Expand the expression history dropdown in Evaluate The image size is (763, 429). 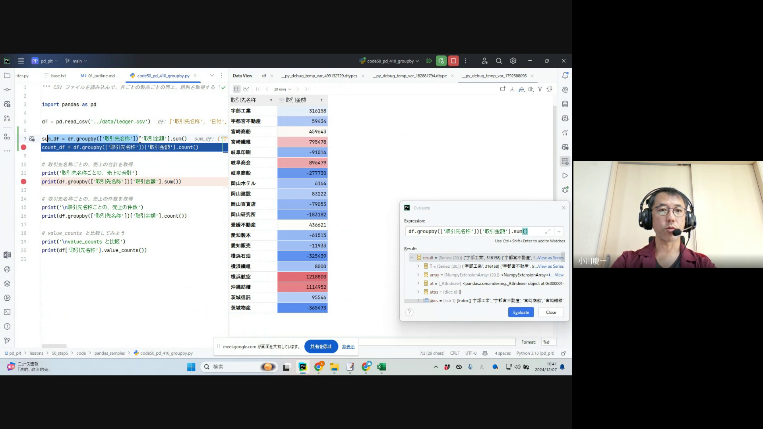click(x=559, y=232)
